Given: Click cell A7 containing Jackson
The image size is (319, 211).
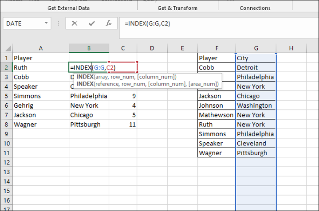Looking at the screenshot, I should (x=41, y=115).
